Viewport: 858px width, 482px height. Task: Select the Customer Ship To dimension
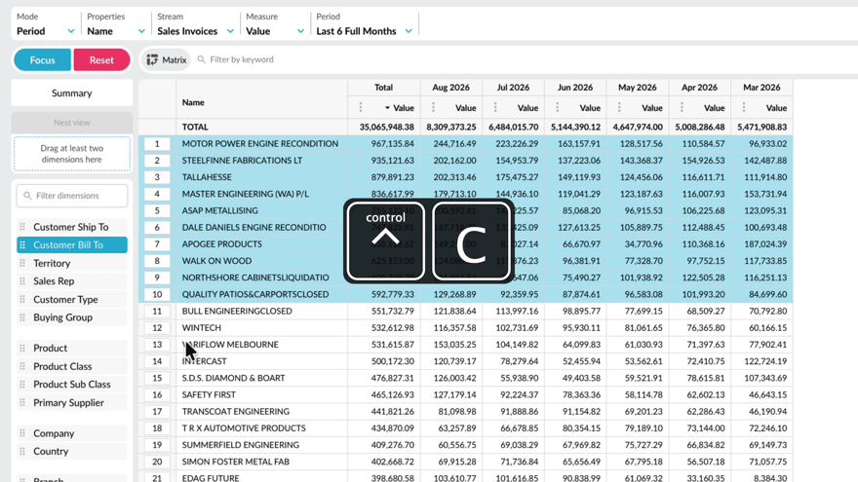tap(72, 227)
